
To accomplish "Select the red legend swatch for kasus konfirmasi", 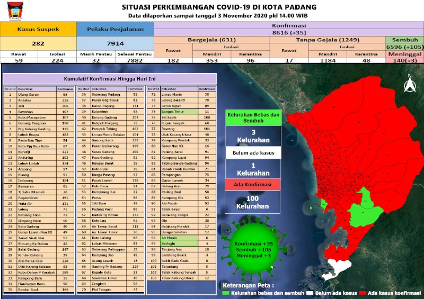I will (363, 293).
